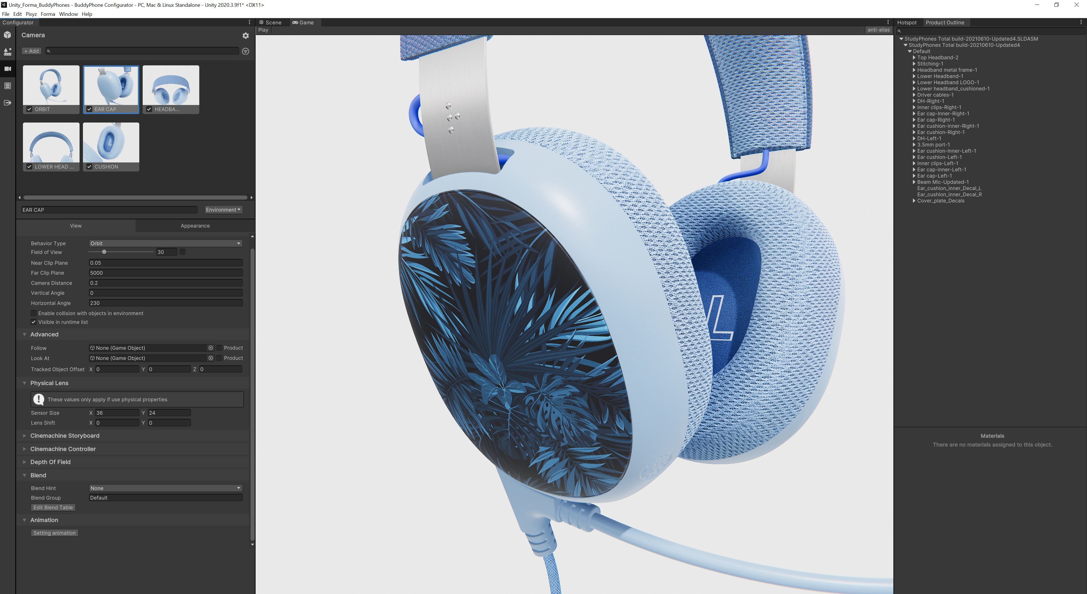The image size is (1087, 594).
Task: Expand the Cinemachine Controller section
Action: (x=24, y=449)
